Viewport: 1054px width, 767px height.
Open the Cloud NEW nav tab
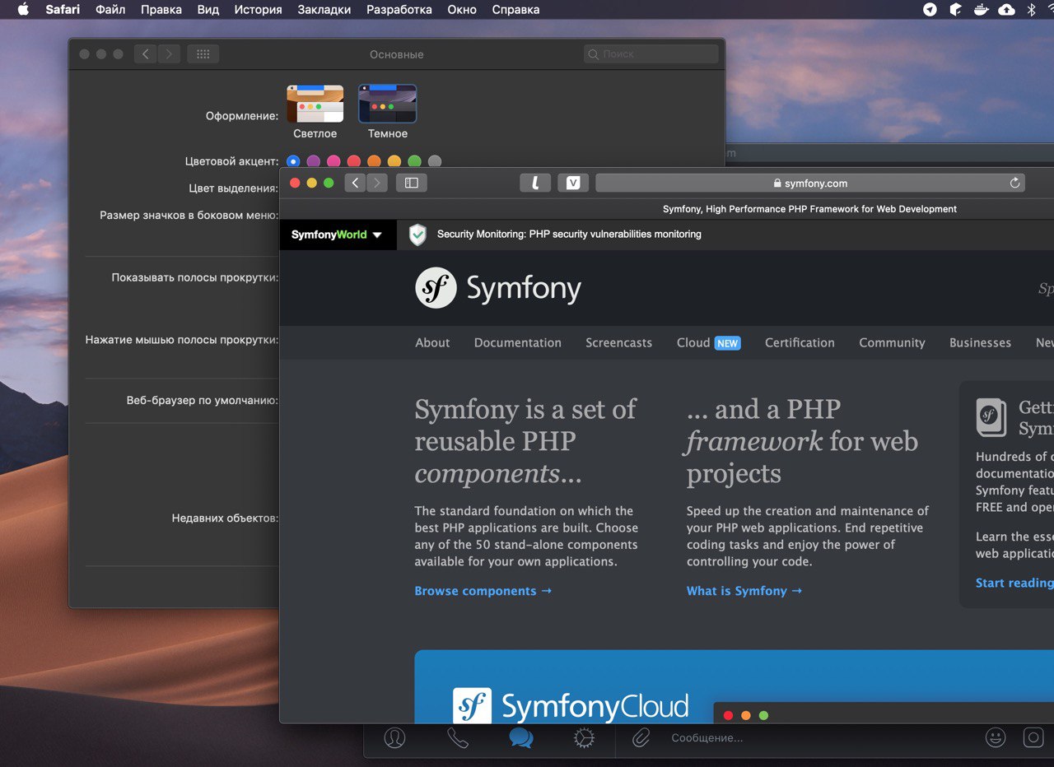click(x=708, y=342)
